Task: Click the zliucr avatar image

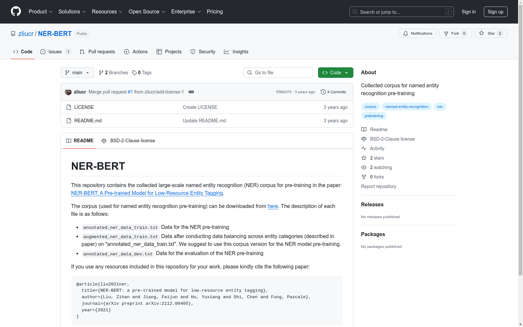Action: (68, 92)
